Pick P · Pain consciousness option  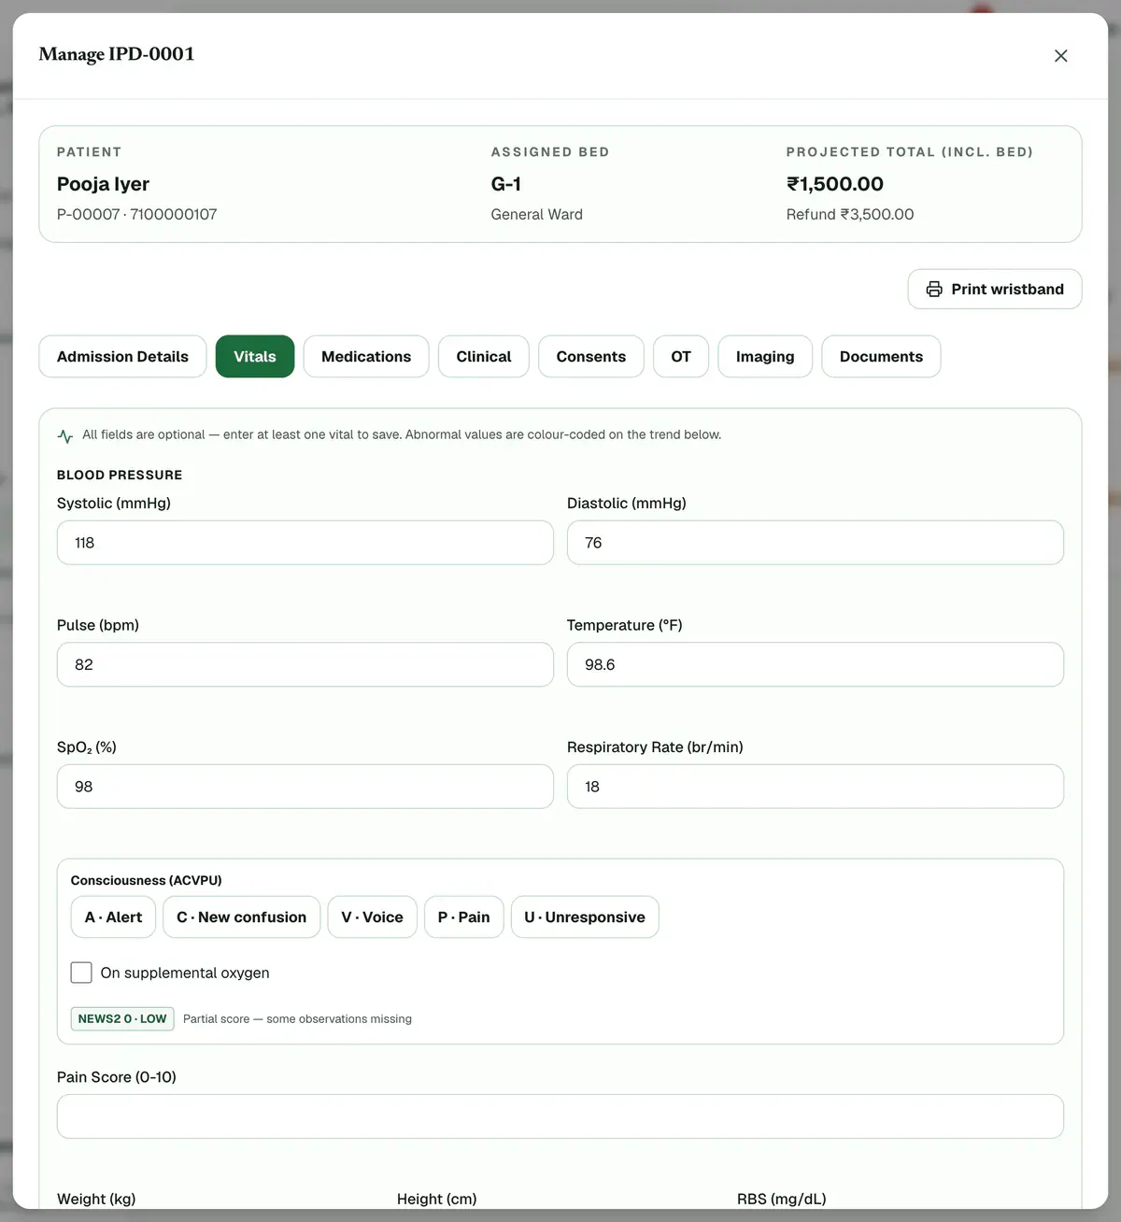pyautogui.click(x=464, y=917)
